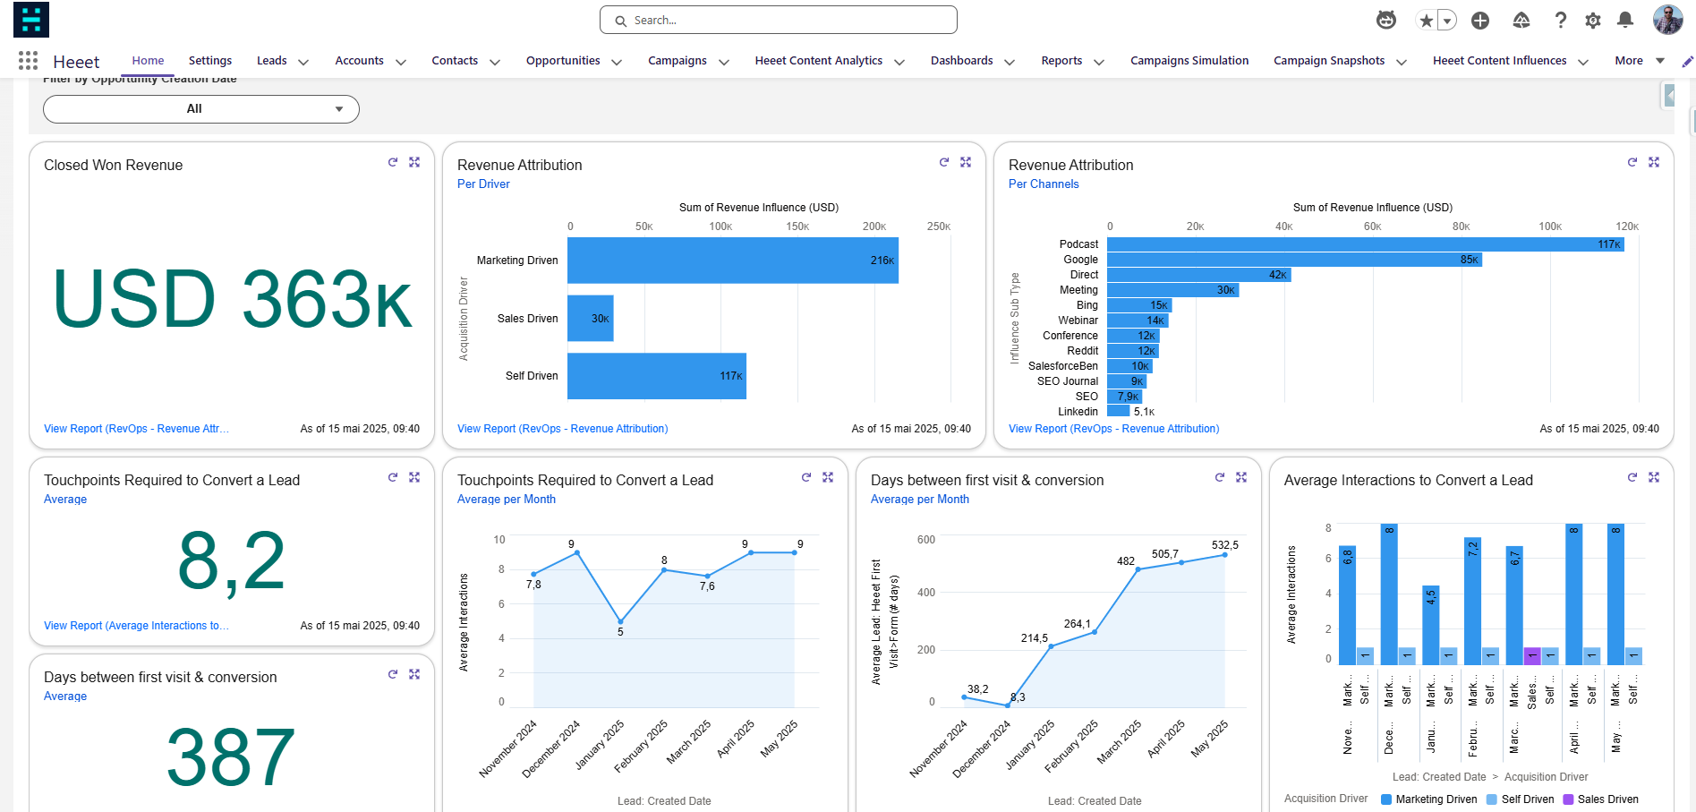
Task: Click the Einstein assistant icon
Action: pyautogui.click(x=1386, y=20)
